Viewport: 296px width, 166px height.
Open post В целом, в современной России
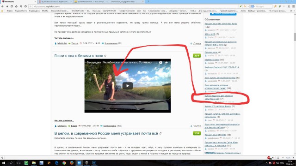[x=106, y=133]
